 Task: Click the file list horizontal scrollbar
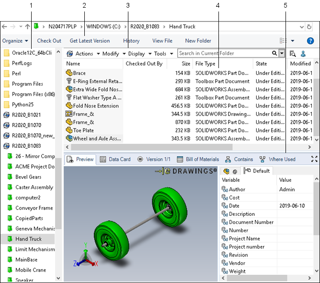[x=152, y=147]
